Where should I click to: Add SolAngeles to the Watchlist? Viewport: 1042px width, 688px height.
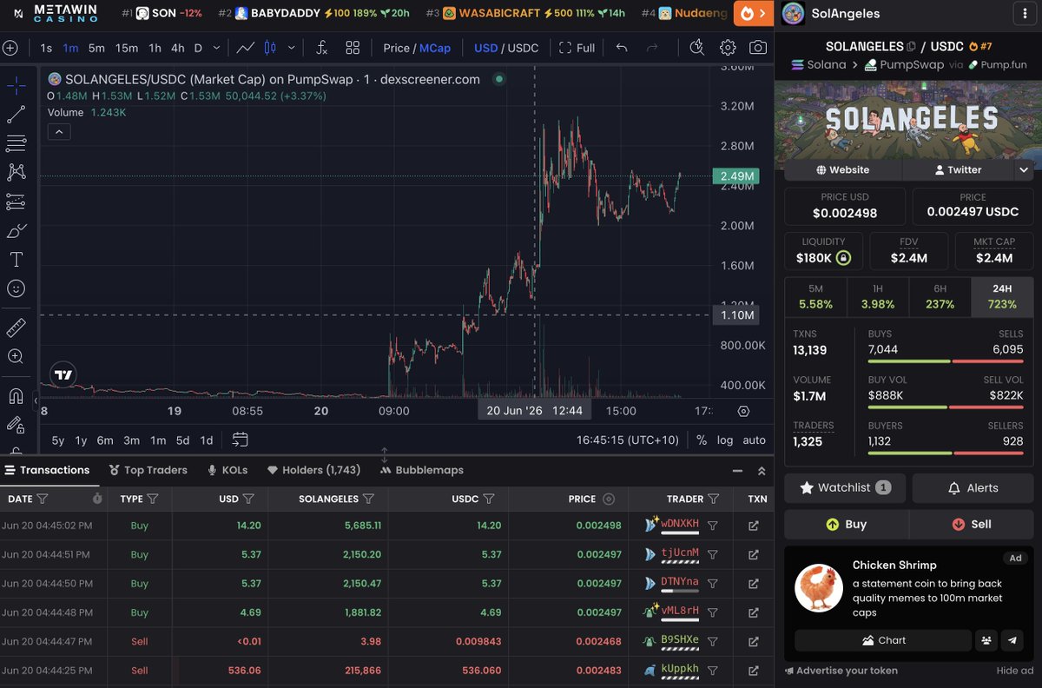[x=845, y=487]
